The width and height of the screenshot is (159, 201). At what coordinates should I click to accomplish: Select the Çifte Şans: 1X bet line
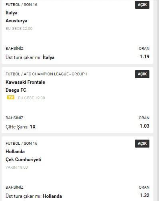click(21, 127)
